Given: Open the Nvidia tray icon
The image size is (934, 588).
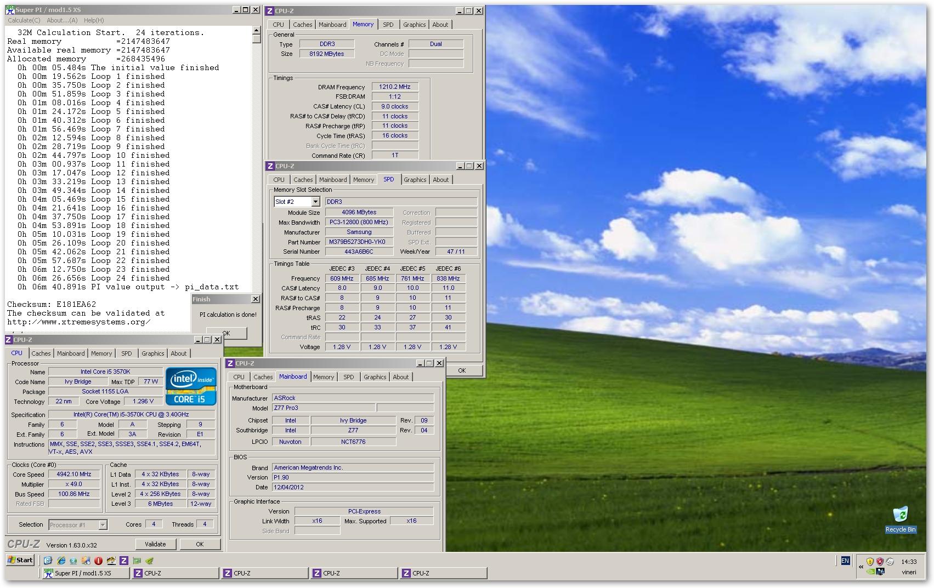Looking at the screenshot, I should click(x=870, y=572).
